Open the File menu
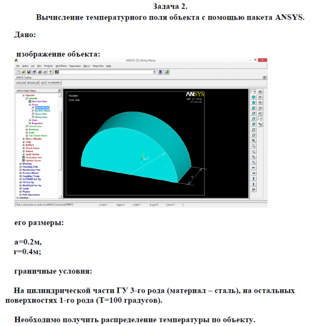The width and height of the screenshot is (326, 326). 18,66
